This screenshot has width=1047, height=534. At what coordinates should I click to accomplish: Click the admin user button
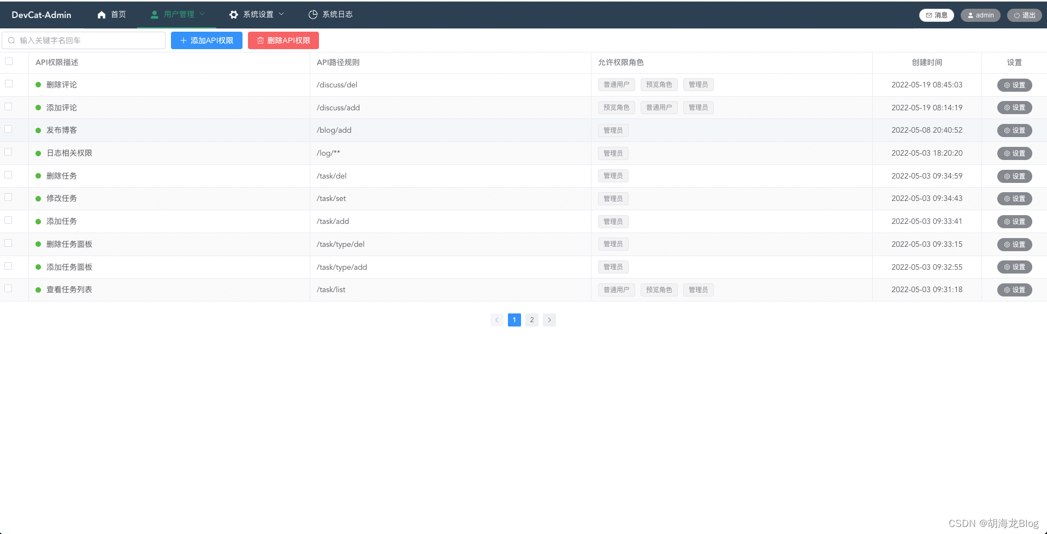click(x=980, y=15)
